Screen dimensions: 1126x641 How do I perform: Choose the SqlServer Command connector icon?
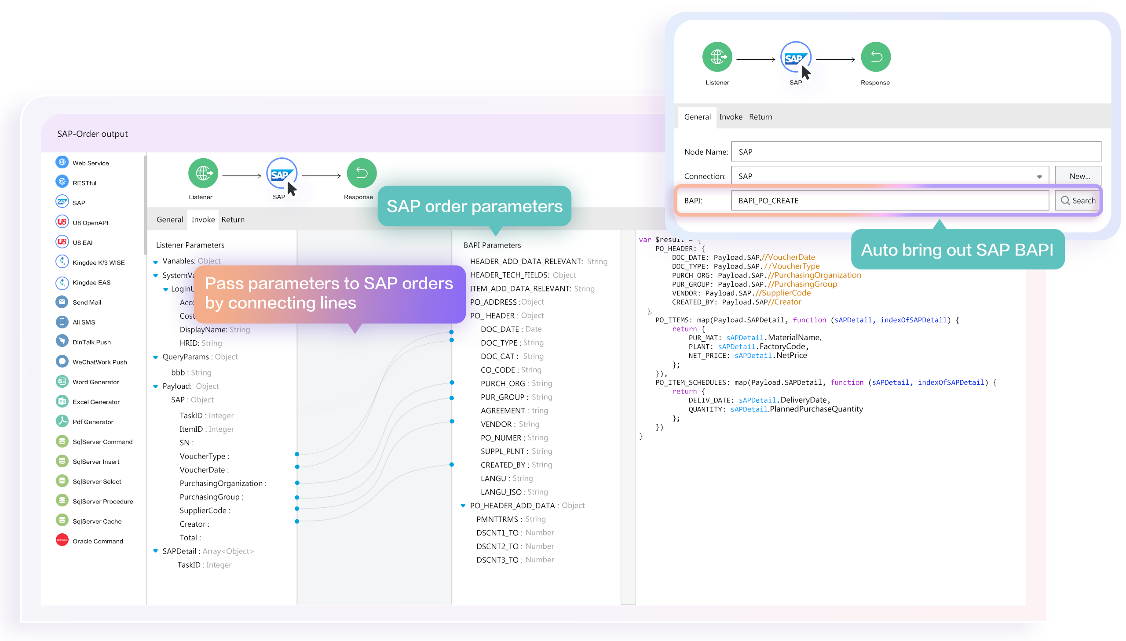click(x=62, y=441)
